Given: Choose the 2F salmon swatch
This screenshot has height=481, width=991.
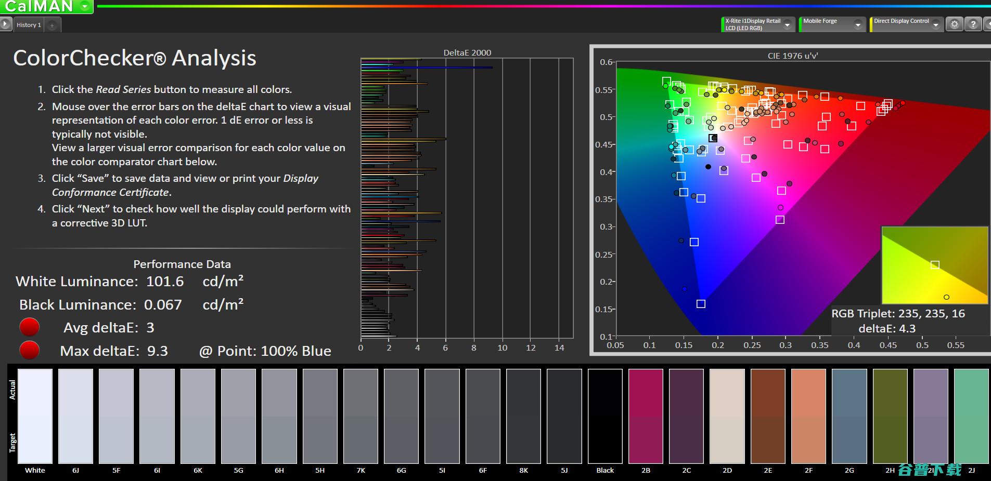Looking at the screenshot, I should [x=808, y=416].
